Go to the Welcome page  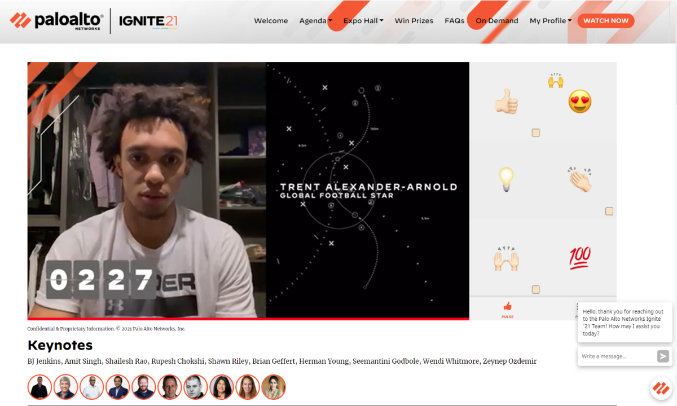[271, 21]
